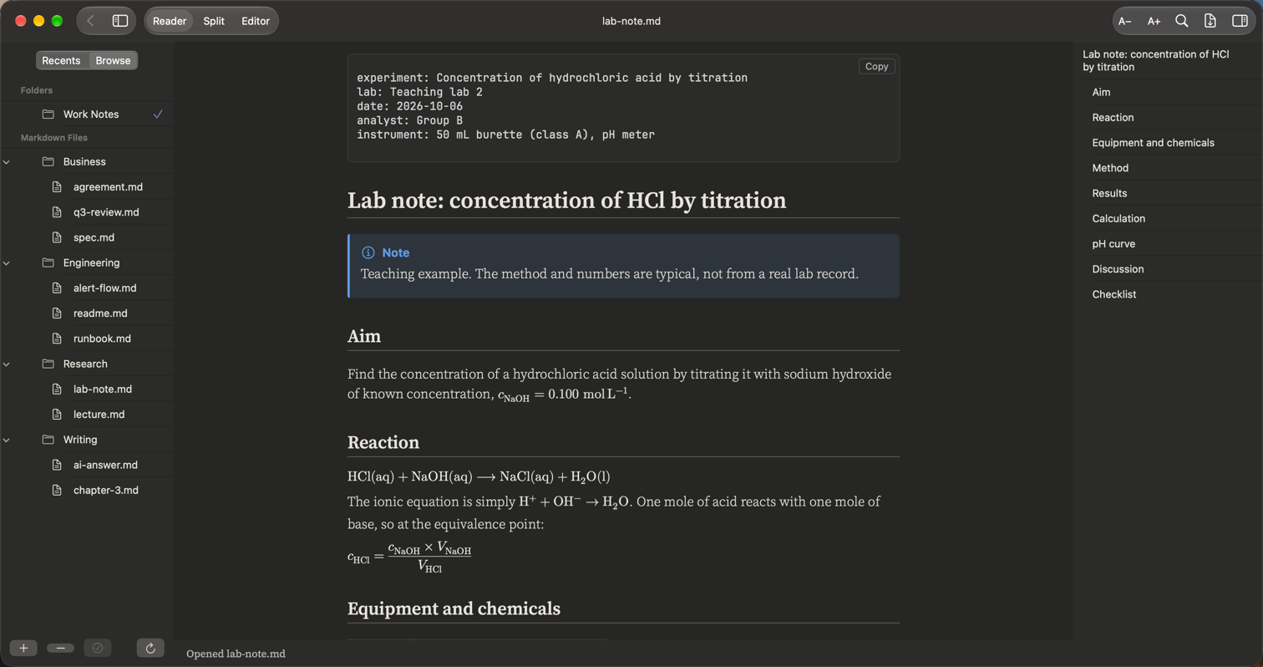Select Split view mode
Screen dimensions: 1263x667
point(214,21)
